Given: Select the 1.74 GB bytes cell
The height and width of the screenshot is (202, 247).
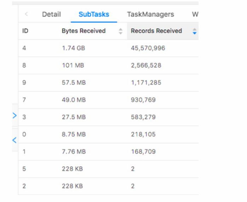Looking at the screenshot, I should pos(73,48).
